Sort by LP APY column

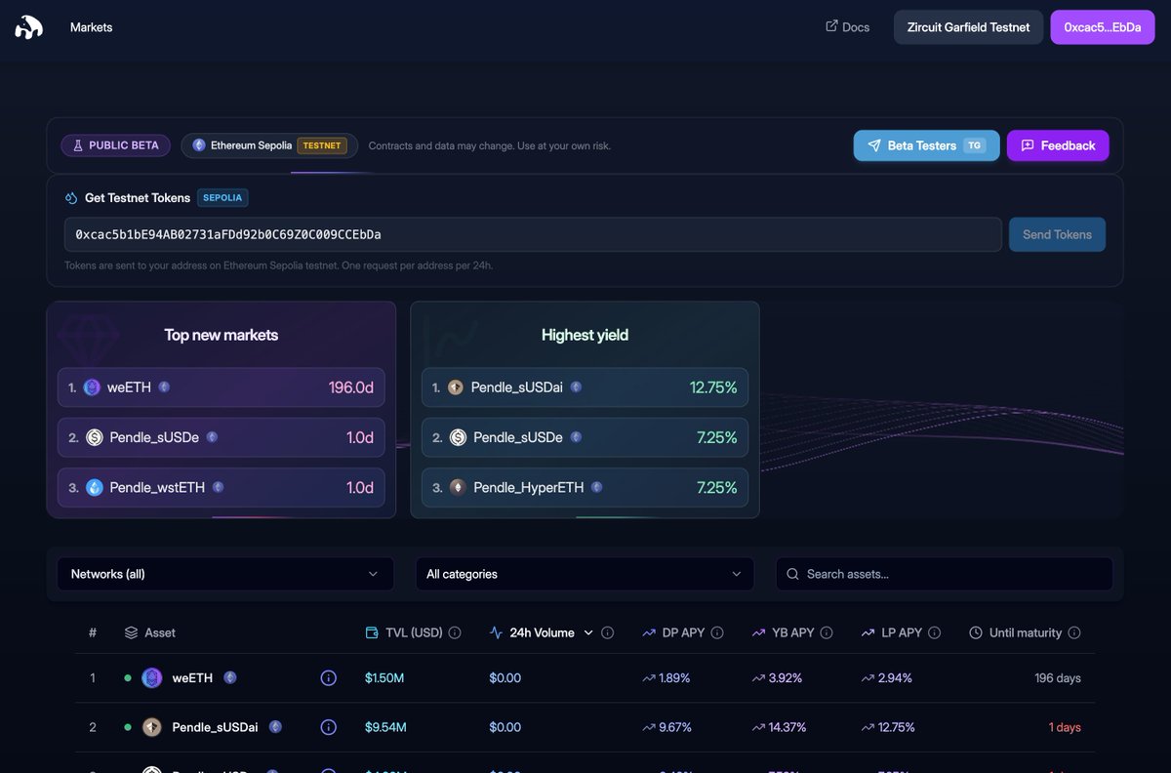pyautogui.click(x=892, y=632)
